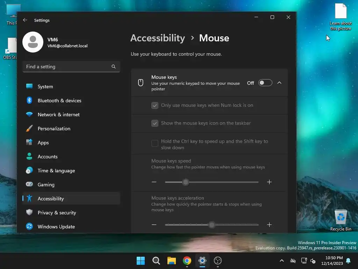This screenshot has width=358, height=269.
Task: Open File Explorer from the taskbar
Action: [171, 261]
